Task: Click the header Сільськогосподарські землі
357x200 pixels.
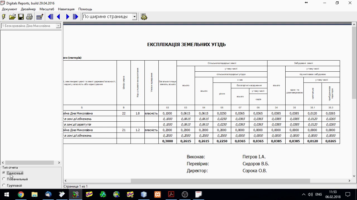Action: 222,63
